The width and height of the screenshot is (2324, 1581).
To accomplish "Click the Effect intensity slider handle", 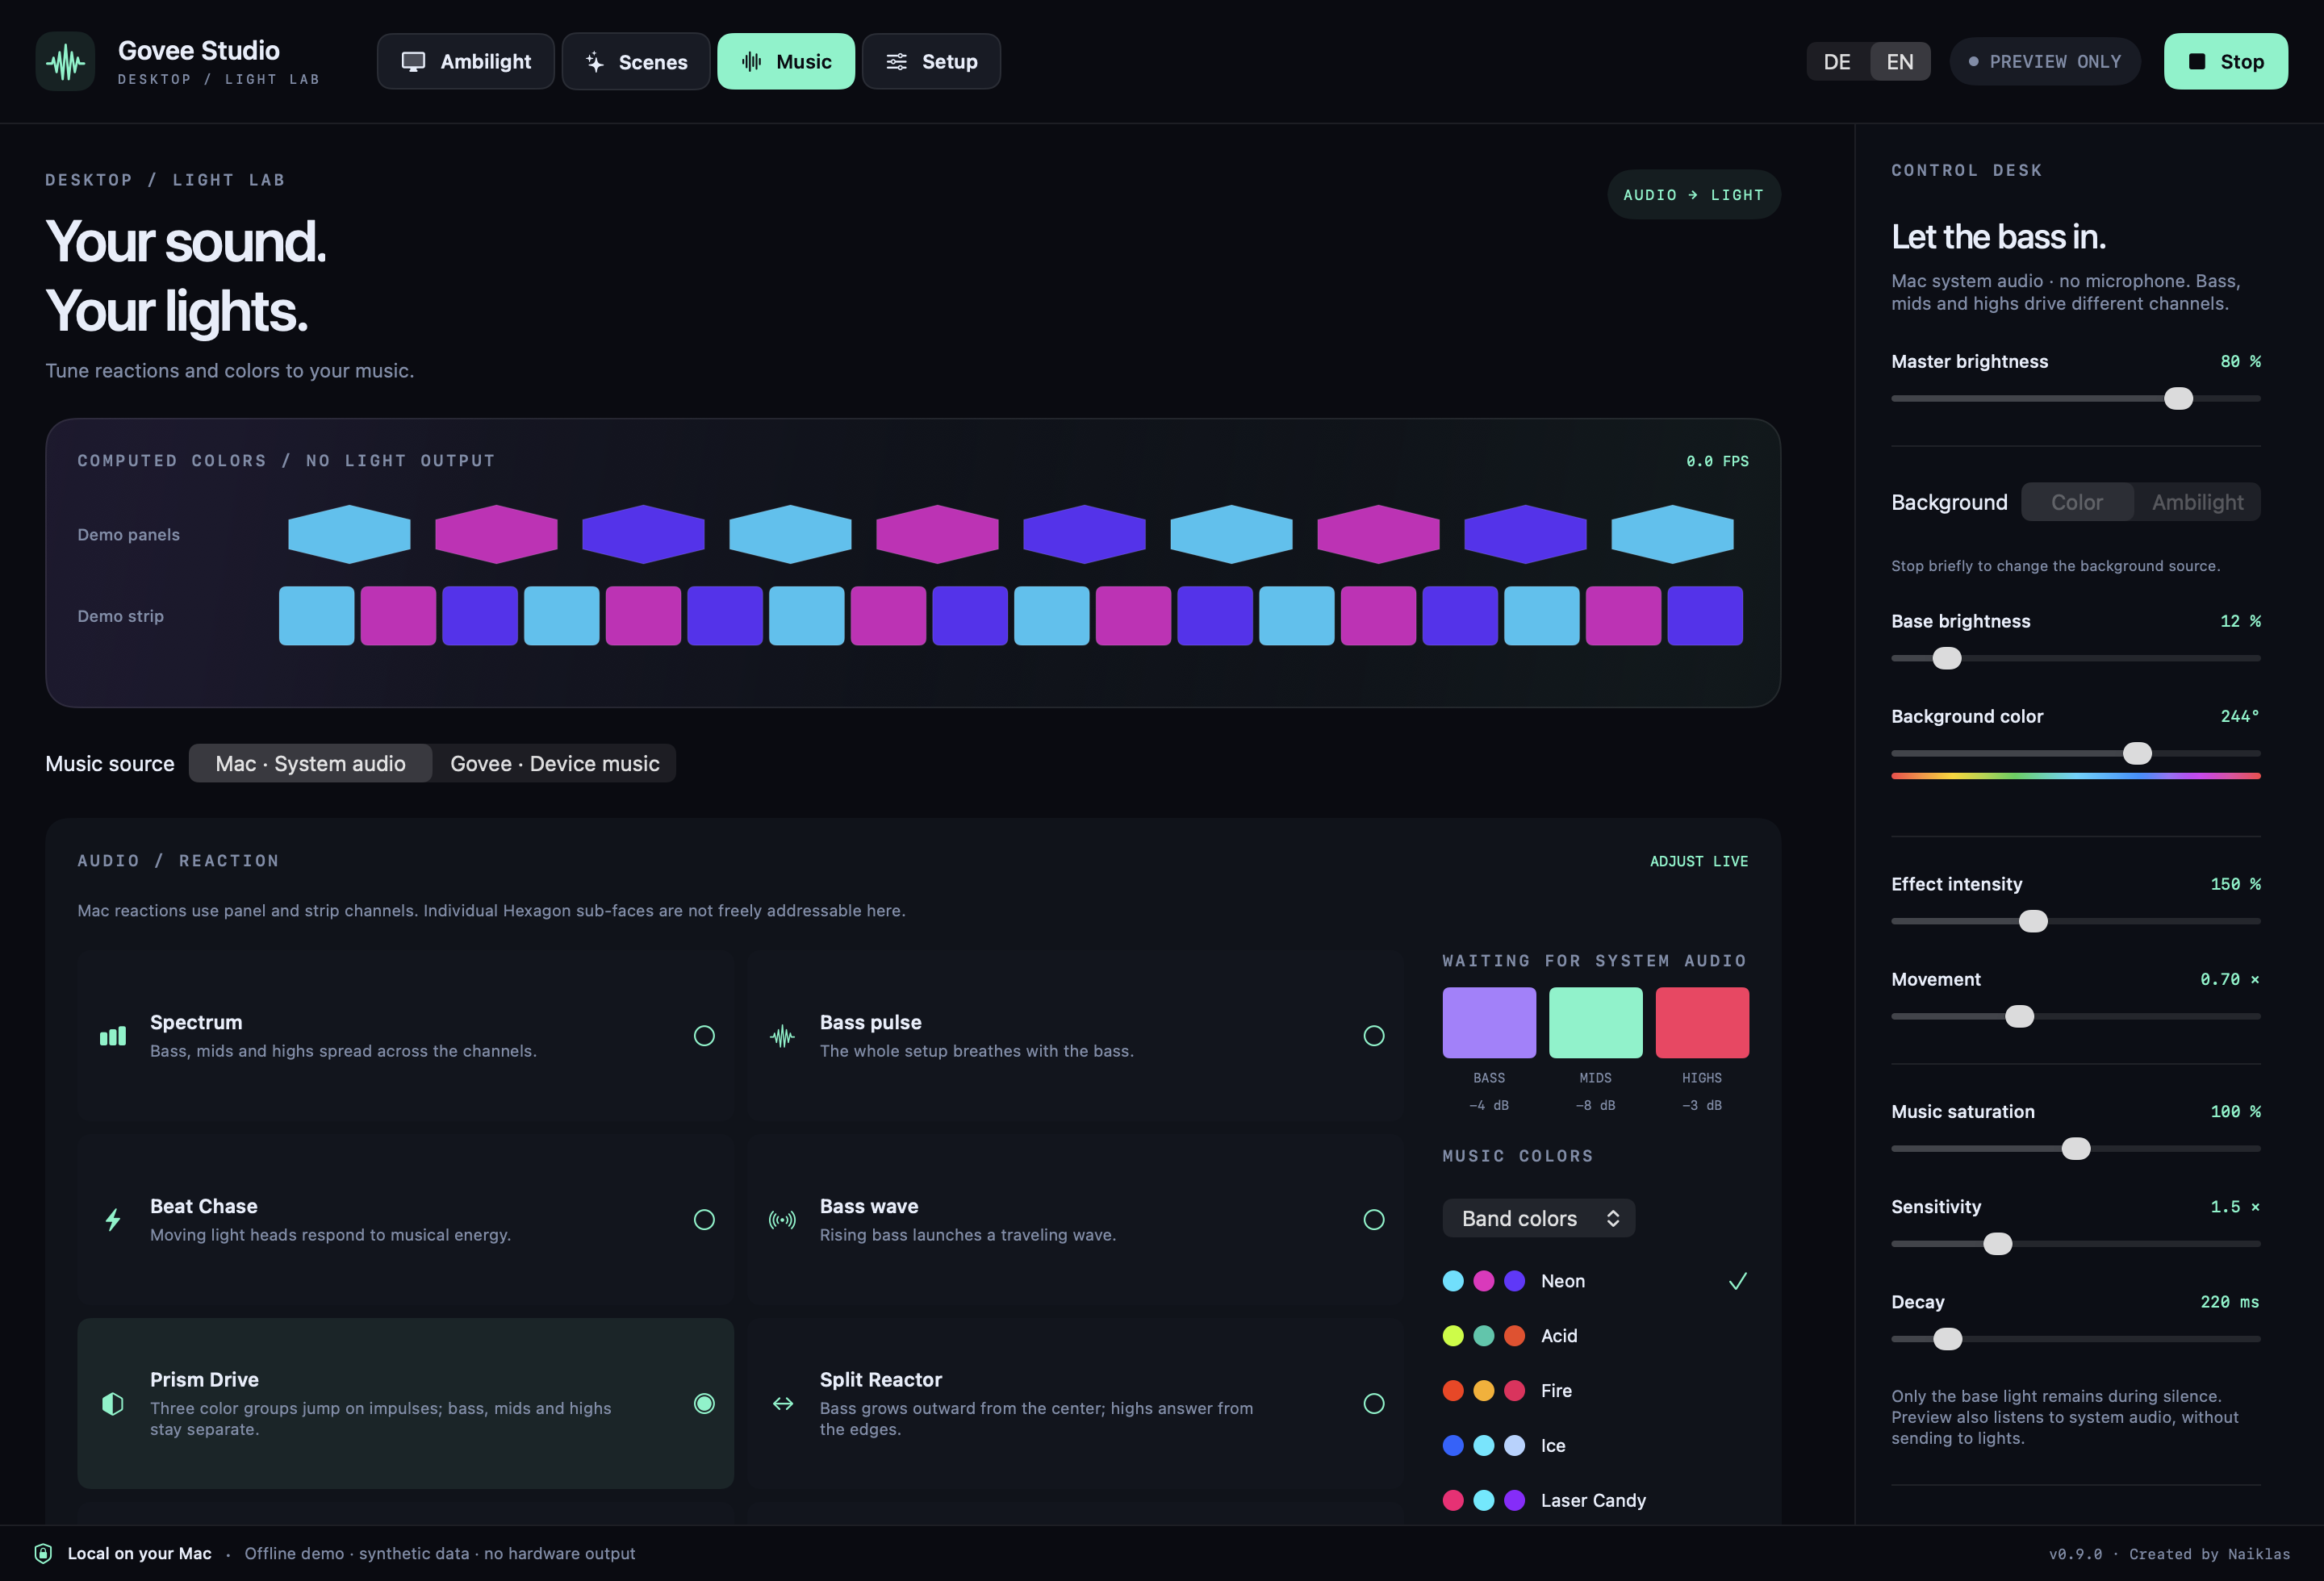I will (x=2033, y=920).
